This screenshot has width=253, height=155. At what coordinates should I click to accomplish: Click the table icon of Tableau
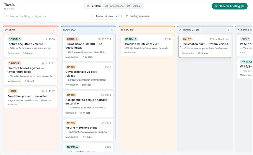(x=129, y=6)
